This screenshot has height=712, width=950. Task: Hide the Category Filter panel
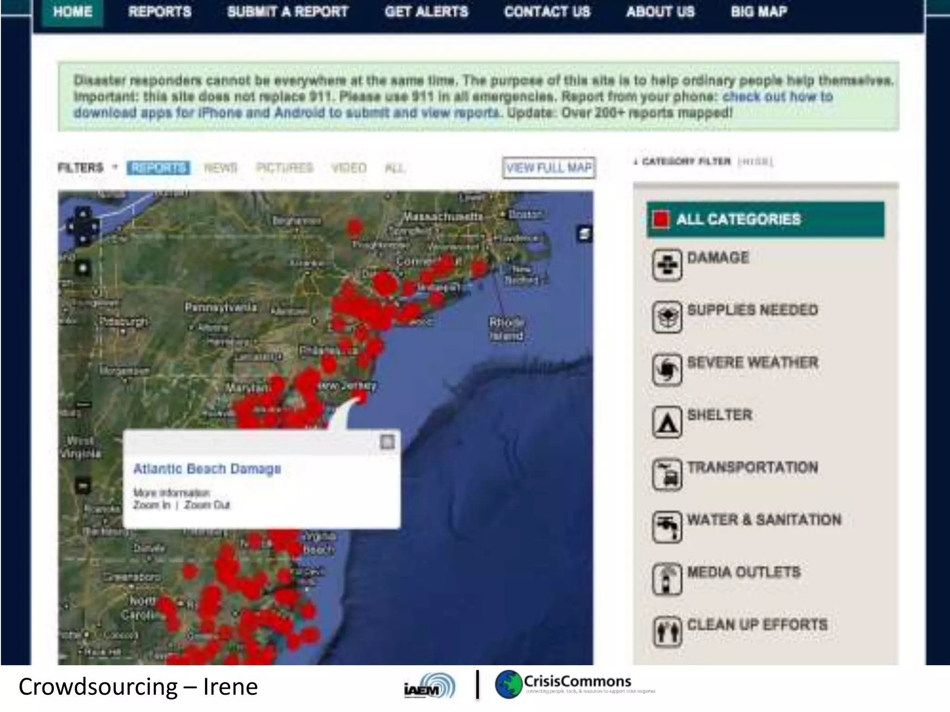pyautogui.click(x=755, y=162)
